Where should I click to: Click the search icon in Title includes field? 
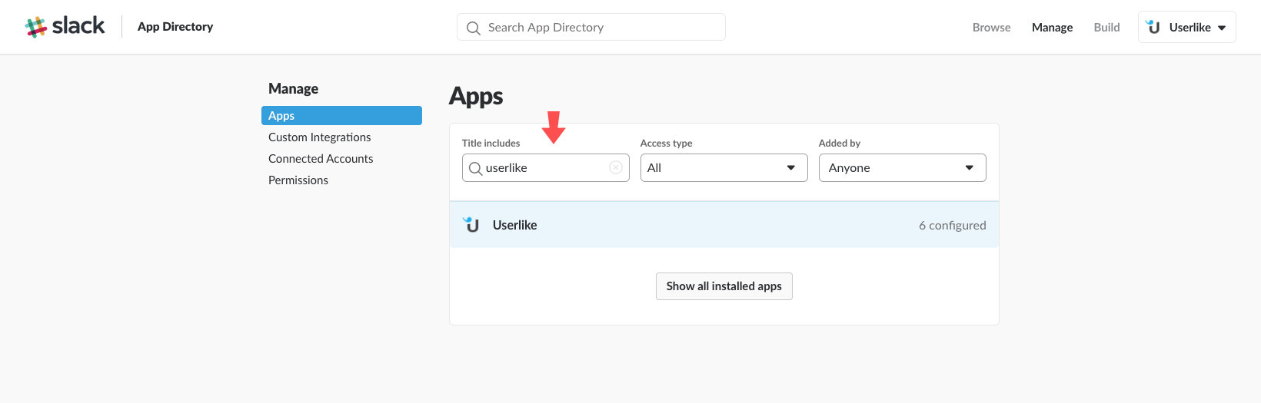(475, 168)
